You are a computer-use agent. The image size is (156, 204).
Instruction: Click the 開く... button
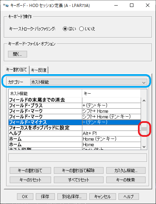point(17,54)
